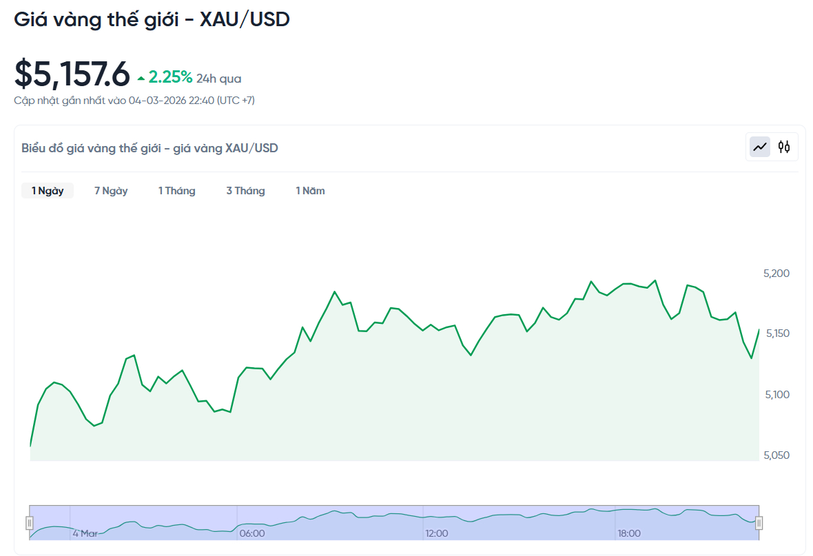Switch to the 7 Ngày tab
813x556 pixels.
point(111,190)
